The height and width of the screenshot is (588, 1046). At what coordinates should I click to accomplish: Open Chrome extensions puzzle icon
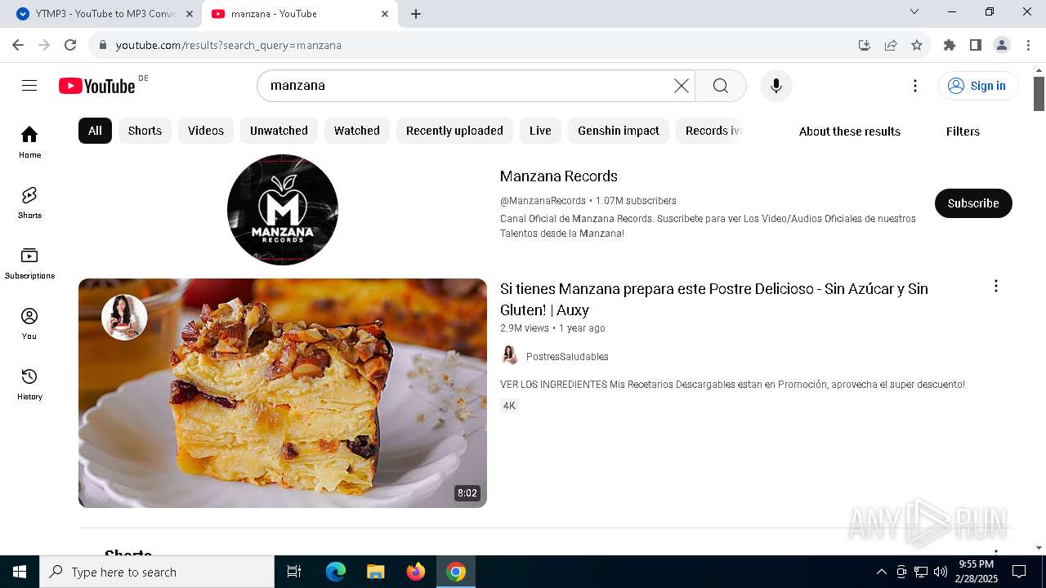click(x=950, y=45)
